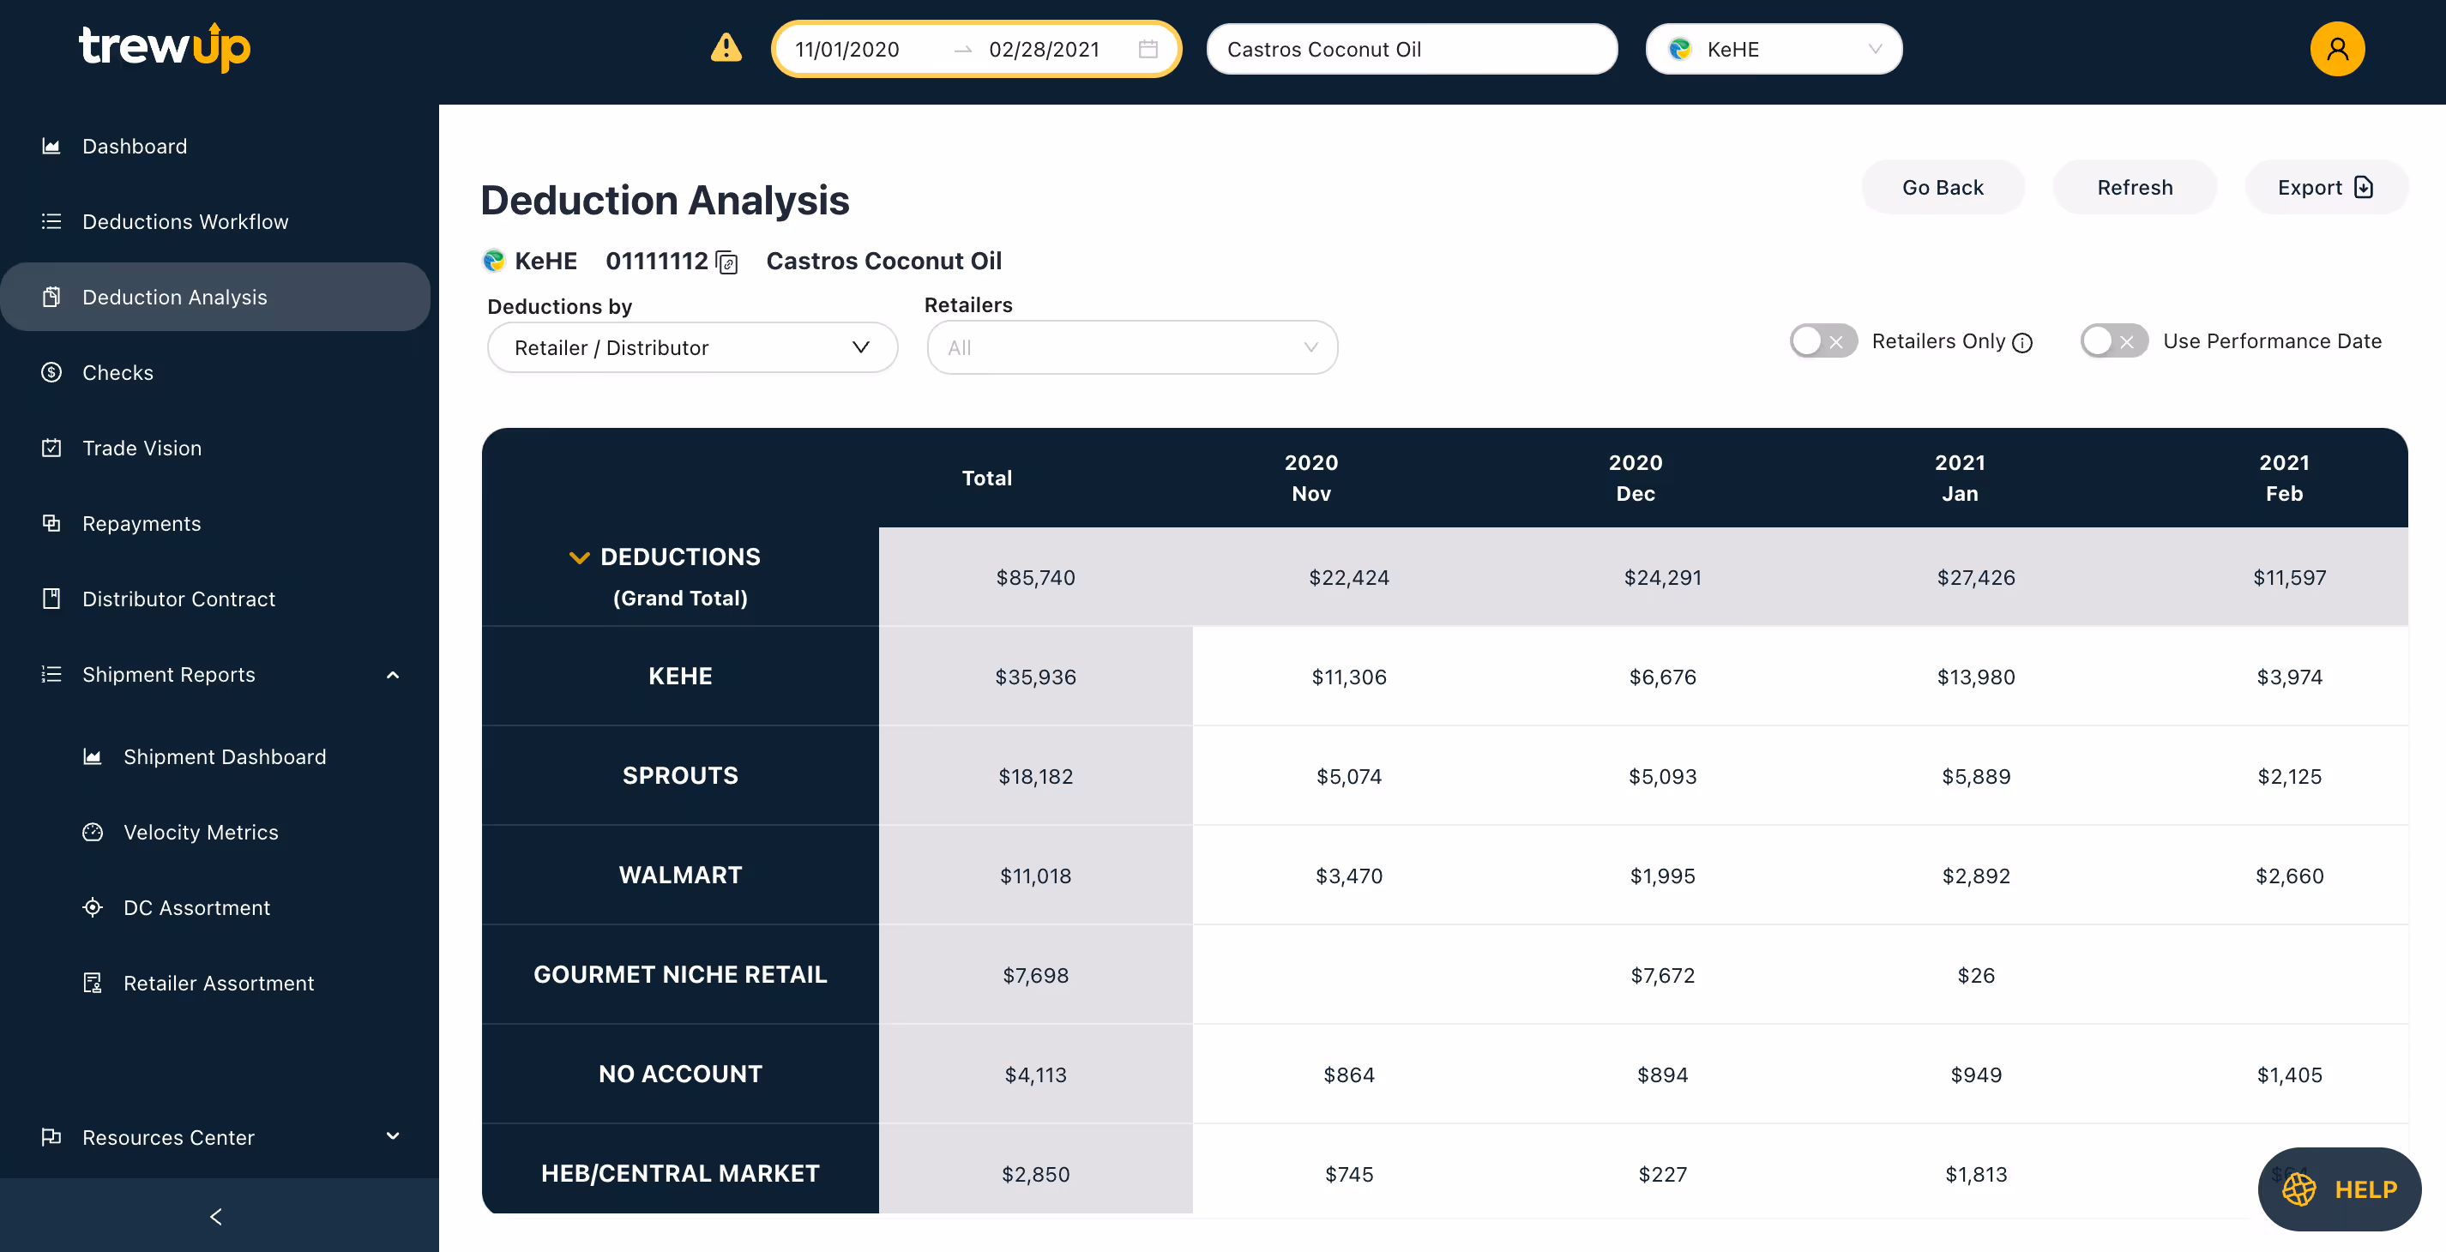Open the KeHE distributor selector
Viewport: 2446px width, 1252px height.
1773,50
